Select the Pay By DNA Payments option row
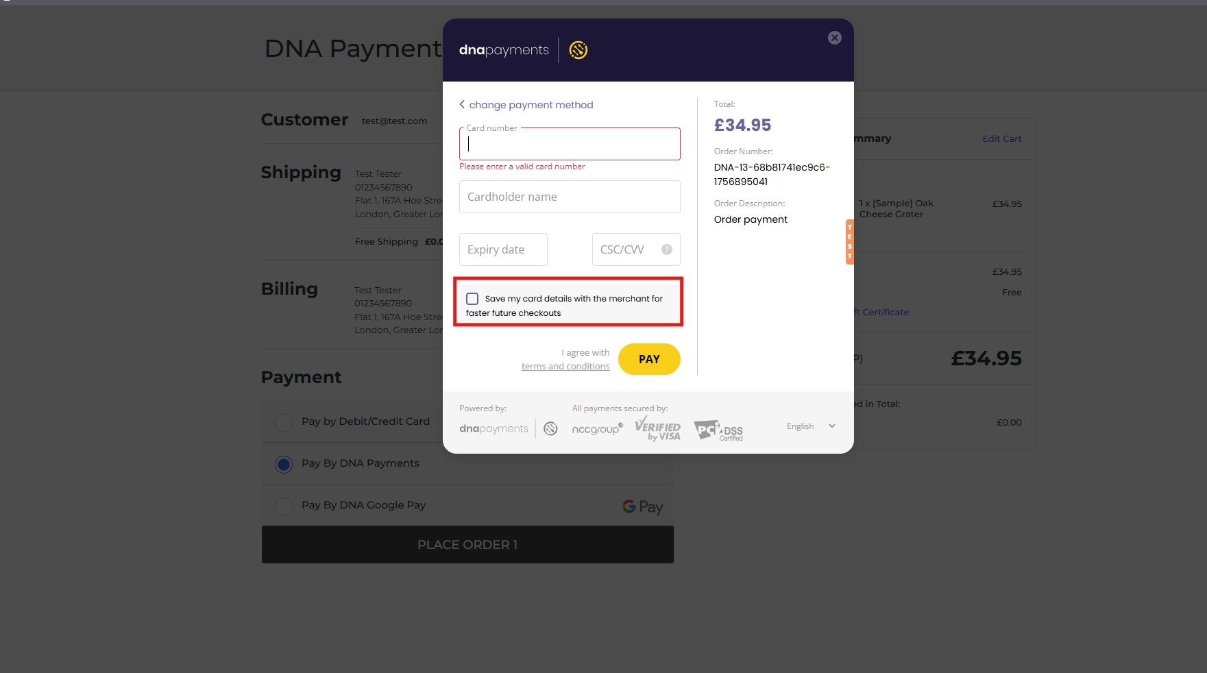1207x673 pixels. coord(283,464)
